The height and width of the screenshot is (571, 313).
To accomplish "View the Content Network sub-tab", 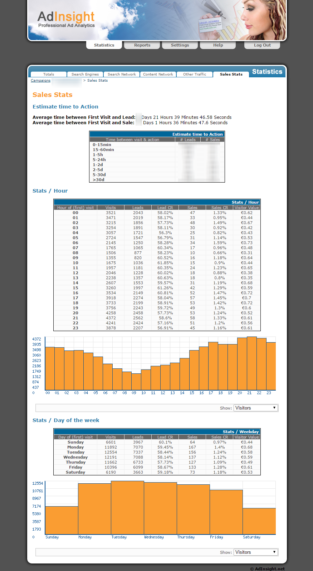I will tap(158, 74).
